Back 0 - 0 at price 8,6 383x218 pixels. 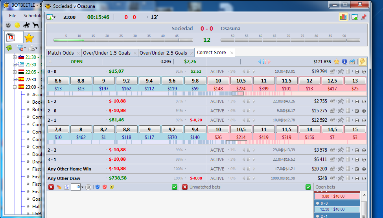click(x=58, y=81)
